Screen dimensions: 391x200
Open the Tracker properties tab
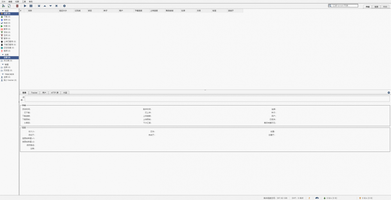pyautogui.click(x=34, y=93)
